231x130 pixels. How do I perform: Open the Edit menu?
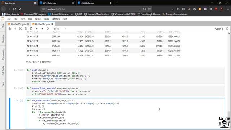click(16, 19)
